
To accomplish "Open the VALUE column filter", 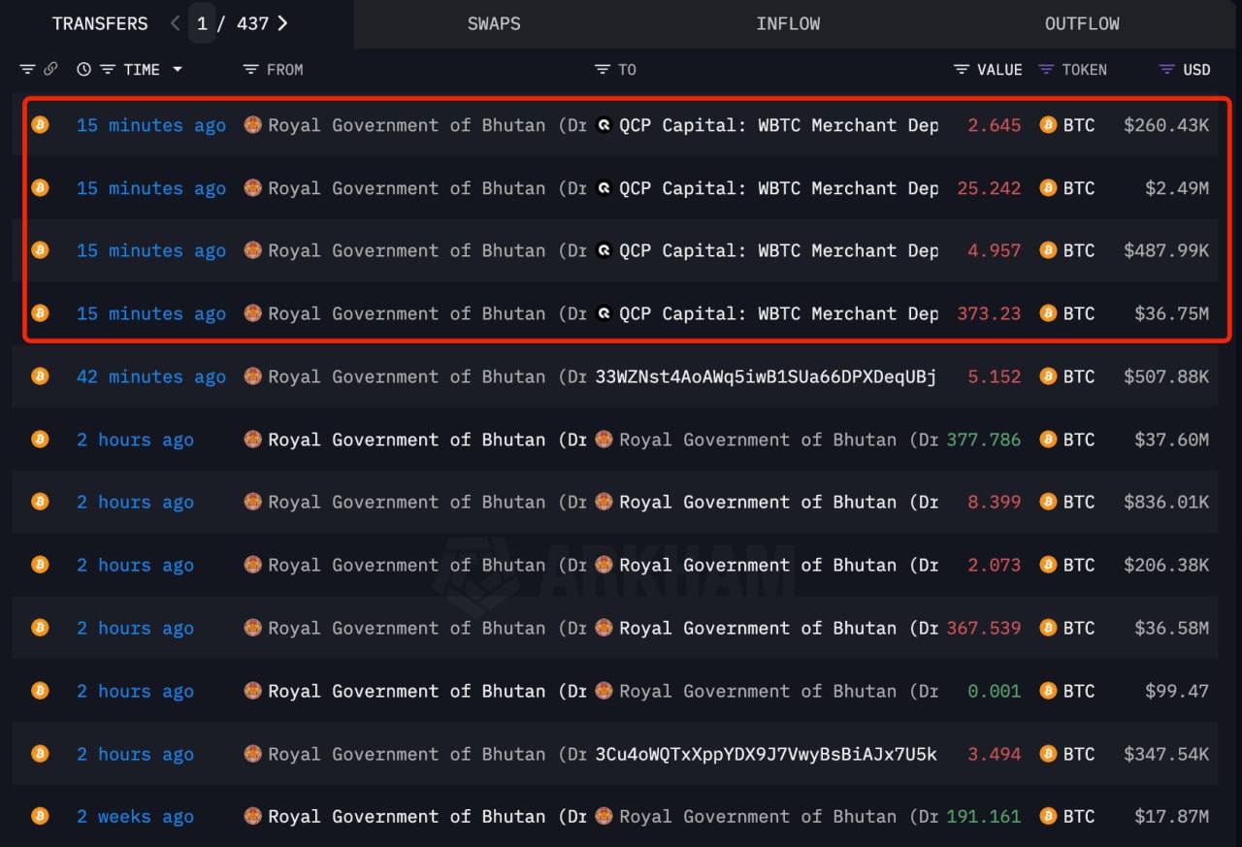I will [962, 70].
